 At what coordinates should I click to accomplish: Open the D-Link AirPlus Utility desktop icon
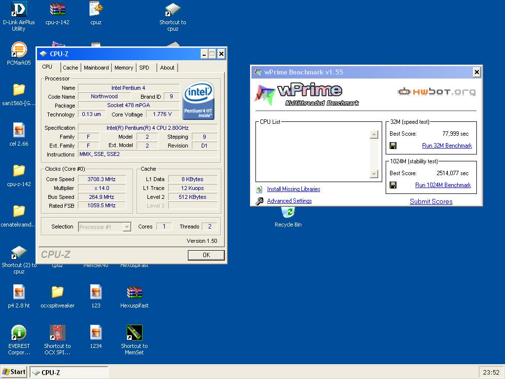pos(19,10)
